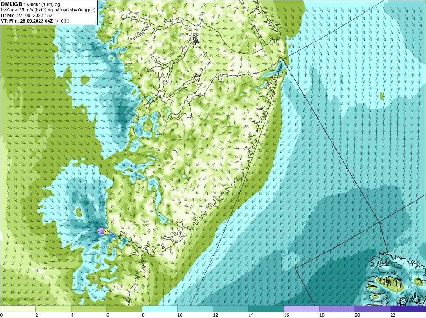Click the DMI/IGB title text
This screenshot has width=426, height=318.
12,4
